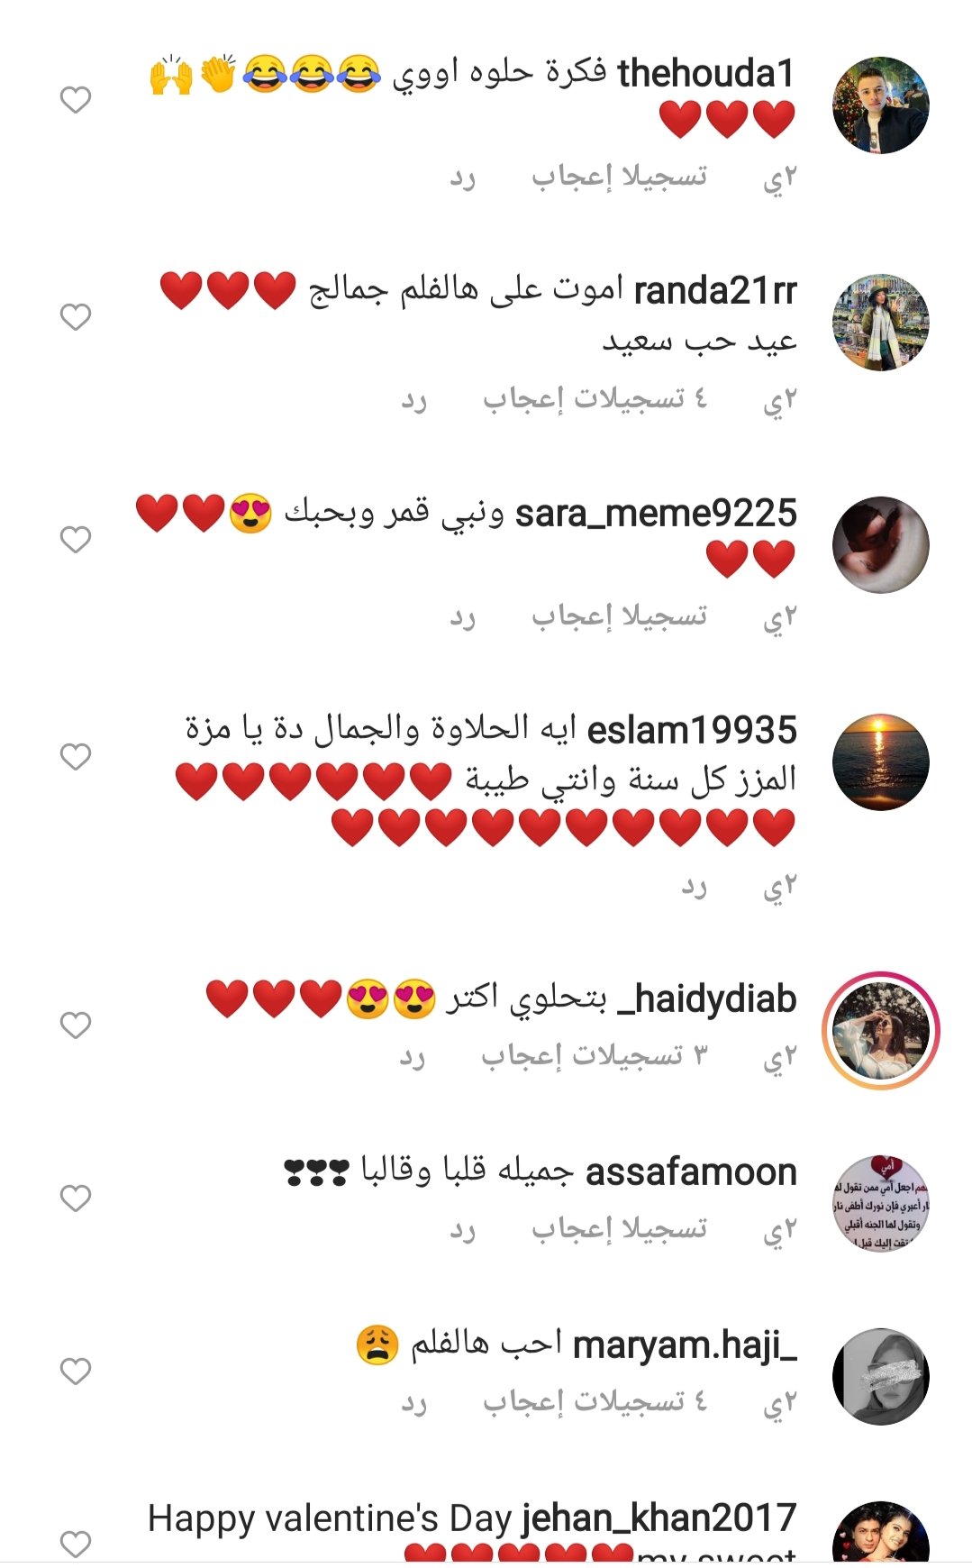View _haidydiab's story via ringed avatar
The image size is (972, 1568).
click(880, 1031)
